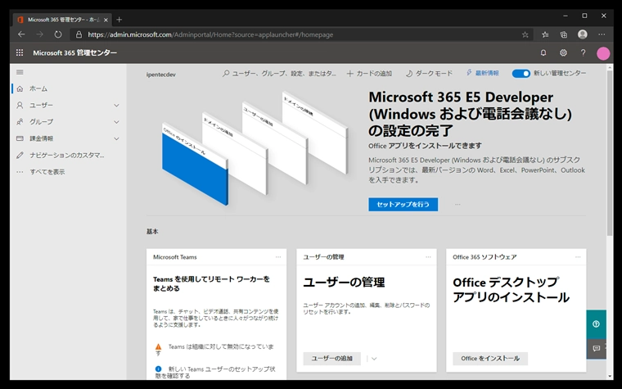The image size is (622, 389).
Task: Open dropdown arrow beside ユーザーの追加
Action: (374, 359)
